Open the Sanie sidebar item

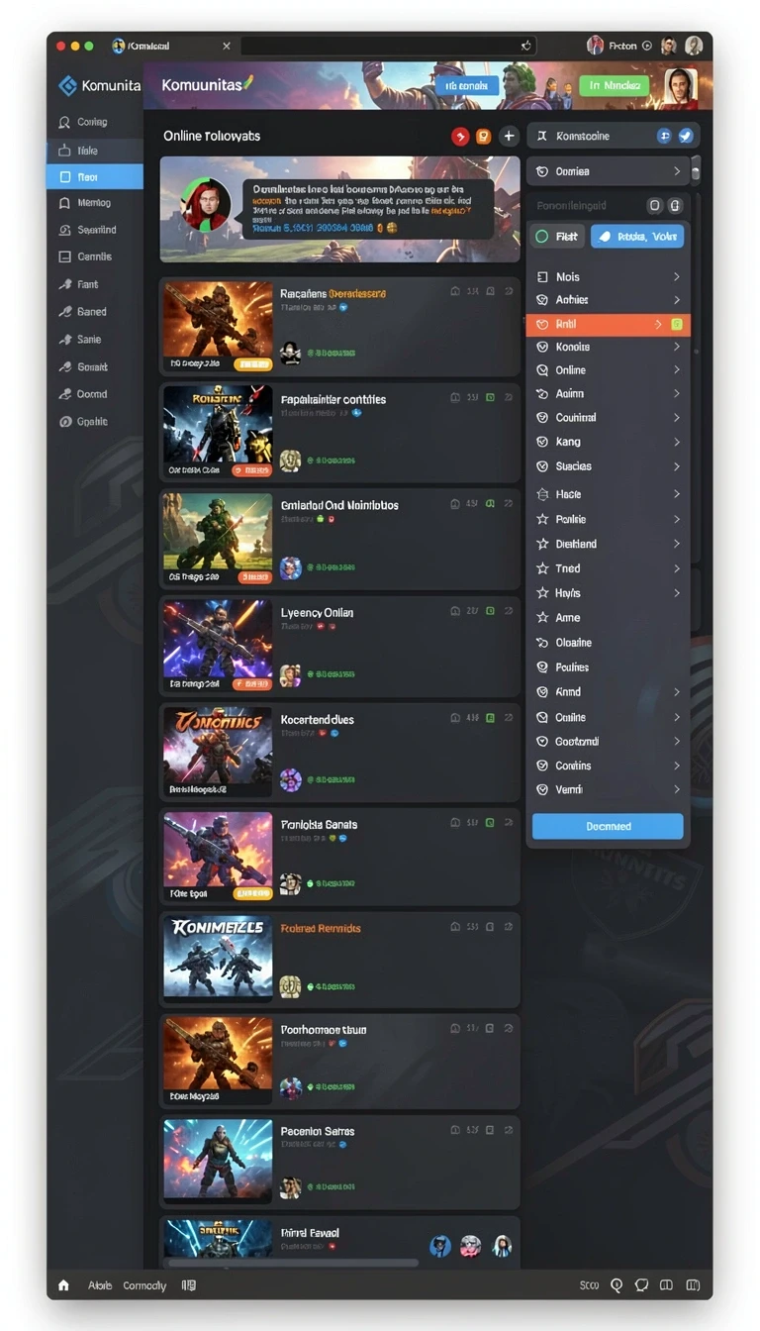[x=88, y=340]
